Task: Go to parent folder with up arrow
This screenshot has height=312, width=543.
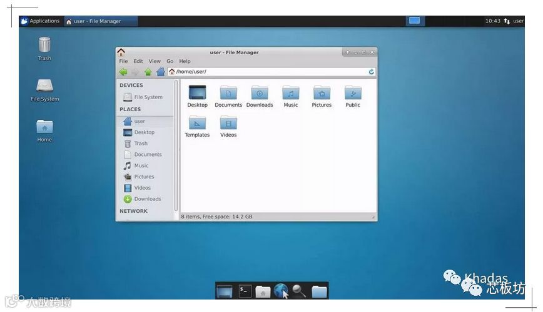Action: 148,72
